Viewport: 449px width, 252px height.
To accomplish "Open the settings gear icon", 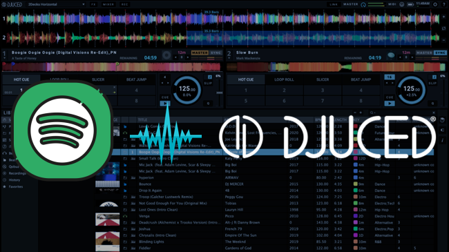I will 435,4.
